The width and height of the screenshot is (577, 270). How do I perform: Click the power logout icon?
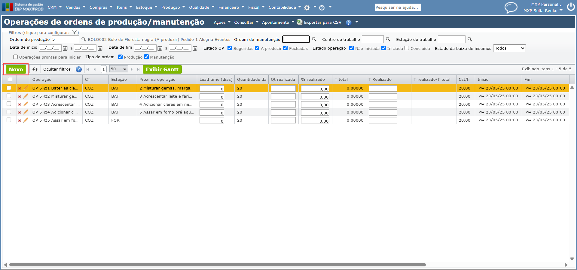571,7
